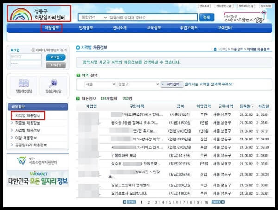Open the Worknet 대한민국 모든 일자리 정보 banner
This screenshot has height=210, width=278.
point(38,178)
